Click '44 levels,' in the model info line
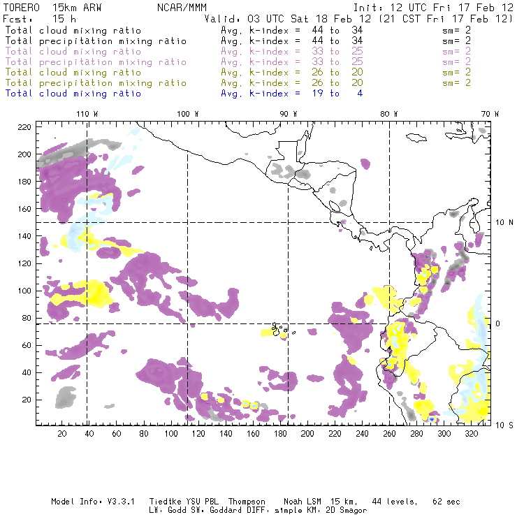This screenshot has height=517, width=517. (x=395, y=502)
